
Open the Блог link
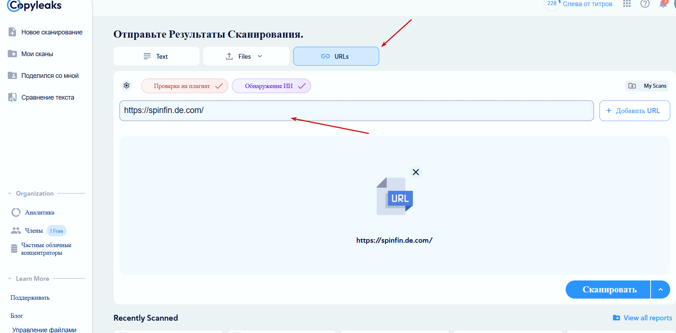[x=16, y=316]
